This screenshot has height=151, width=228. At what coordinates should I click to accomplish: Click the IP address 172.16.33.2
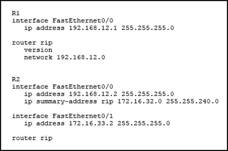click(x=91, y=123)
